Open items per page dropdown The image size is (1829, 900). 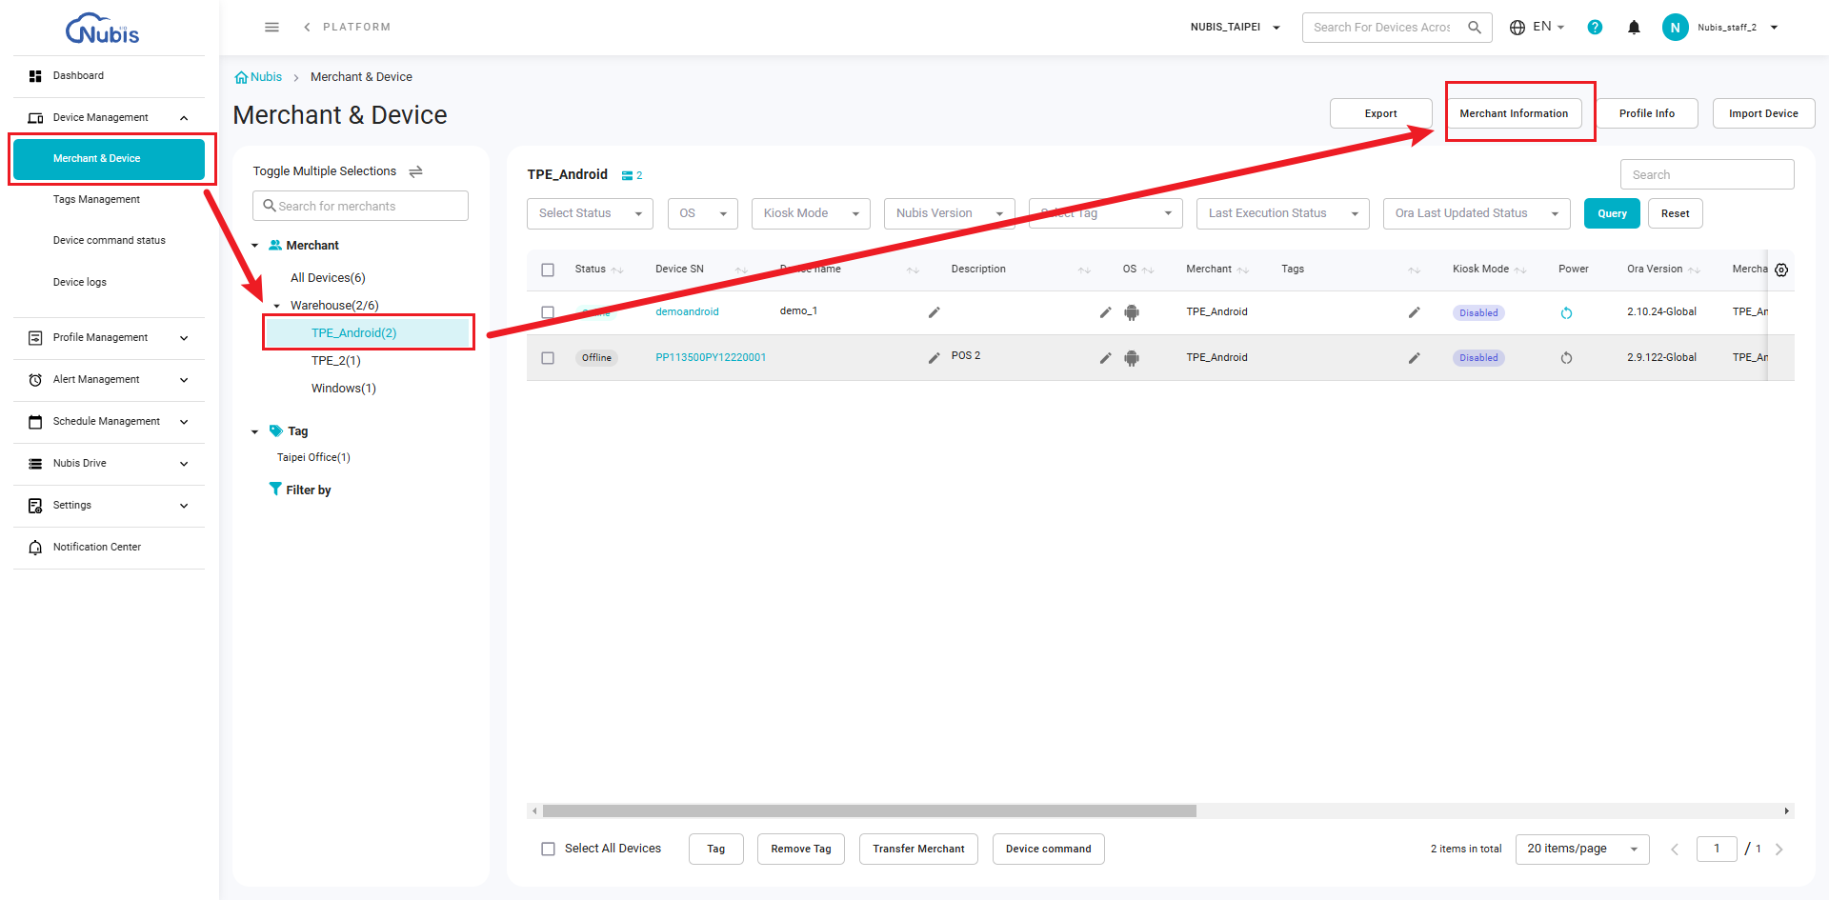click(1582, 849)
